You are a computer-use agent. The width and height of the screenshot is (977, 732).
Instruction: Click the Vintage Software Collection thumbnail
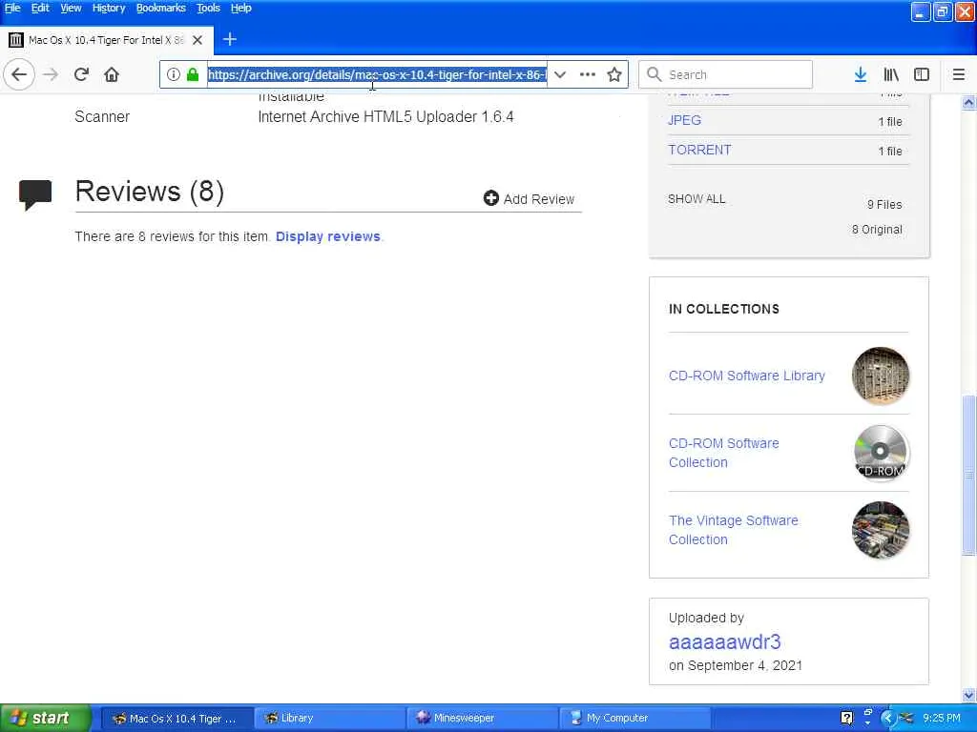point(881,530)
